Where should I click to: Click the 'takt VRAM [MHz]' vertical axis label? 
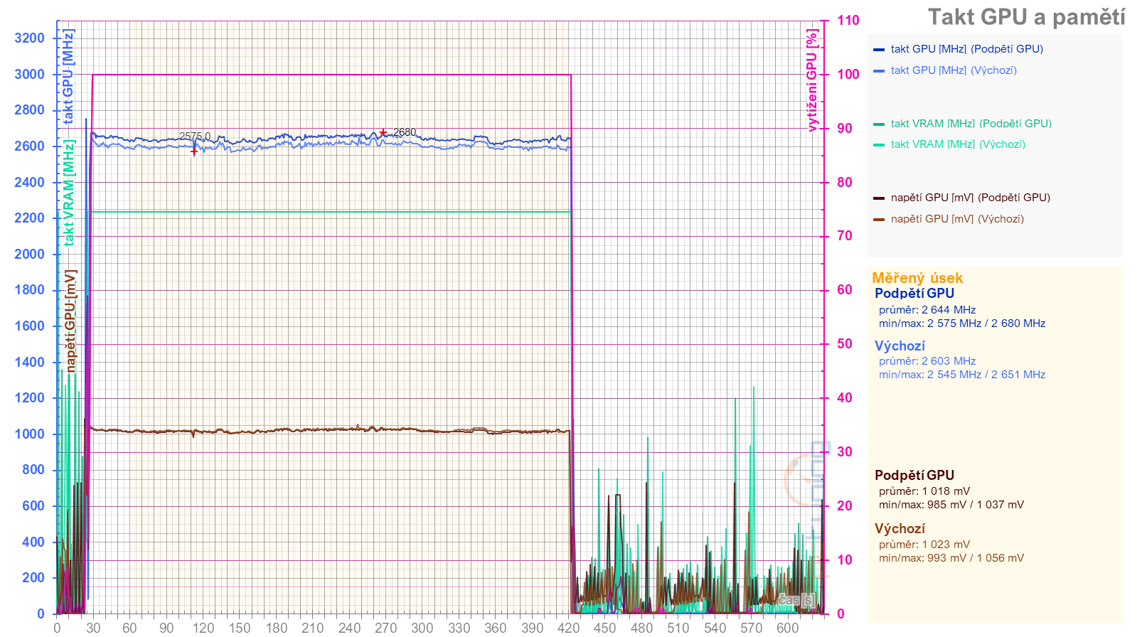point(68,193)
